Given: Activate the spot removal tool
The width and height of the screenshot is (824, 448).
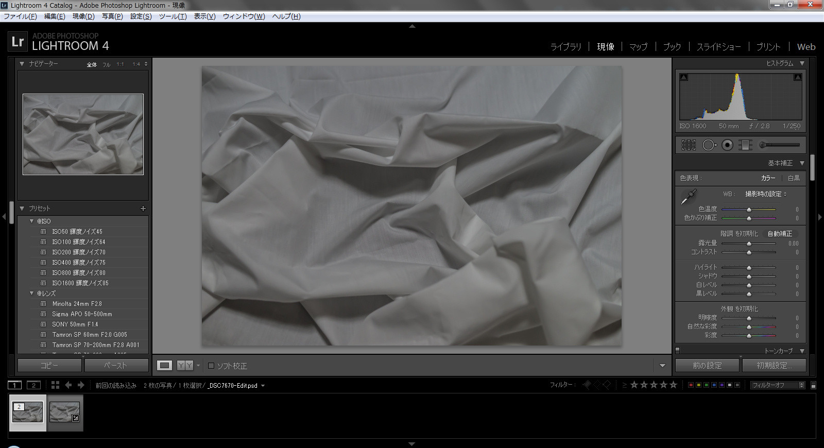Looking at the screenshot, I should coord(709,145).
